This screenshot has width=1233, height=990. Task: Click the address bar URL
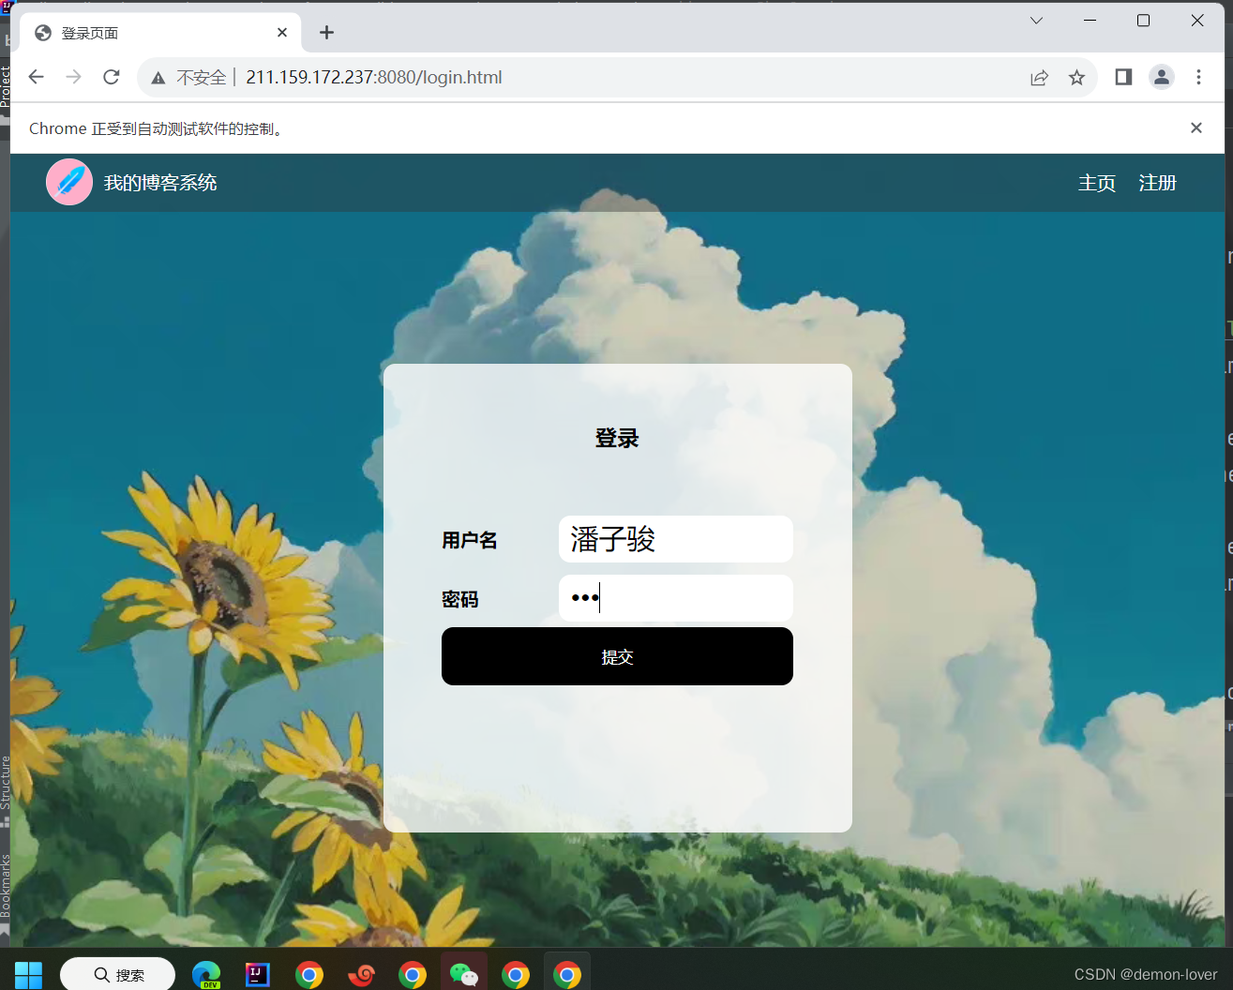[x=374, y=78]
